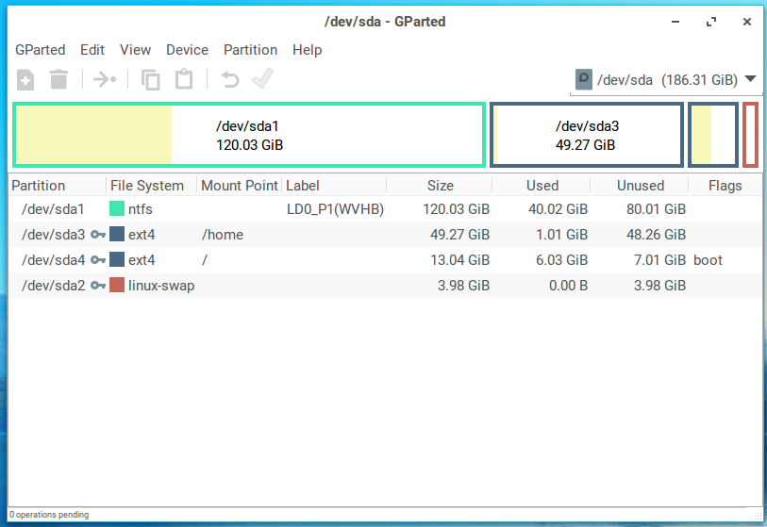767x527 pixels.
Task: Click the Resize/Move partition arrow icon
Action: pos(105,80)
